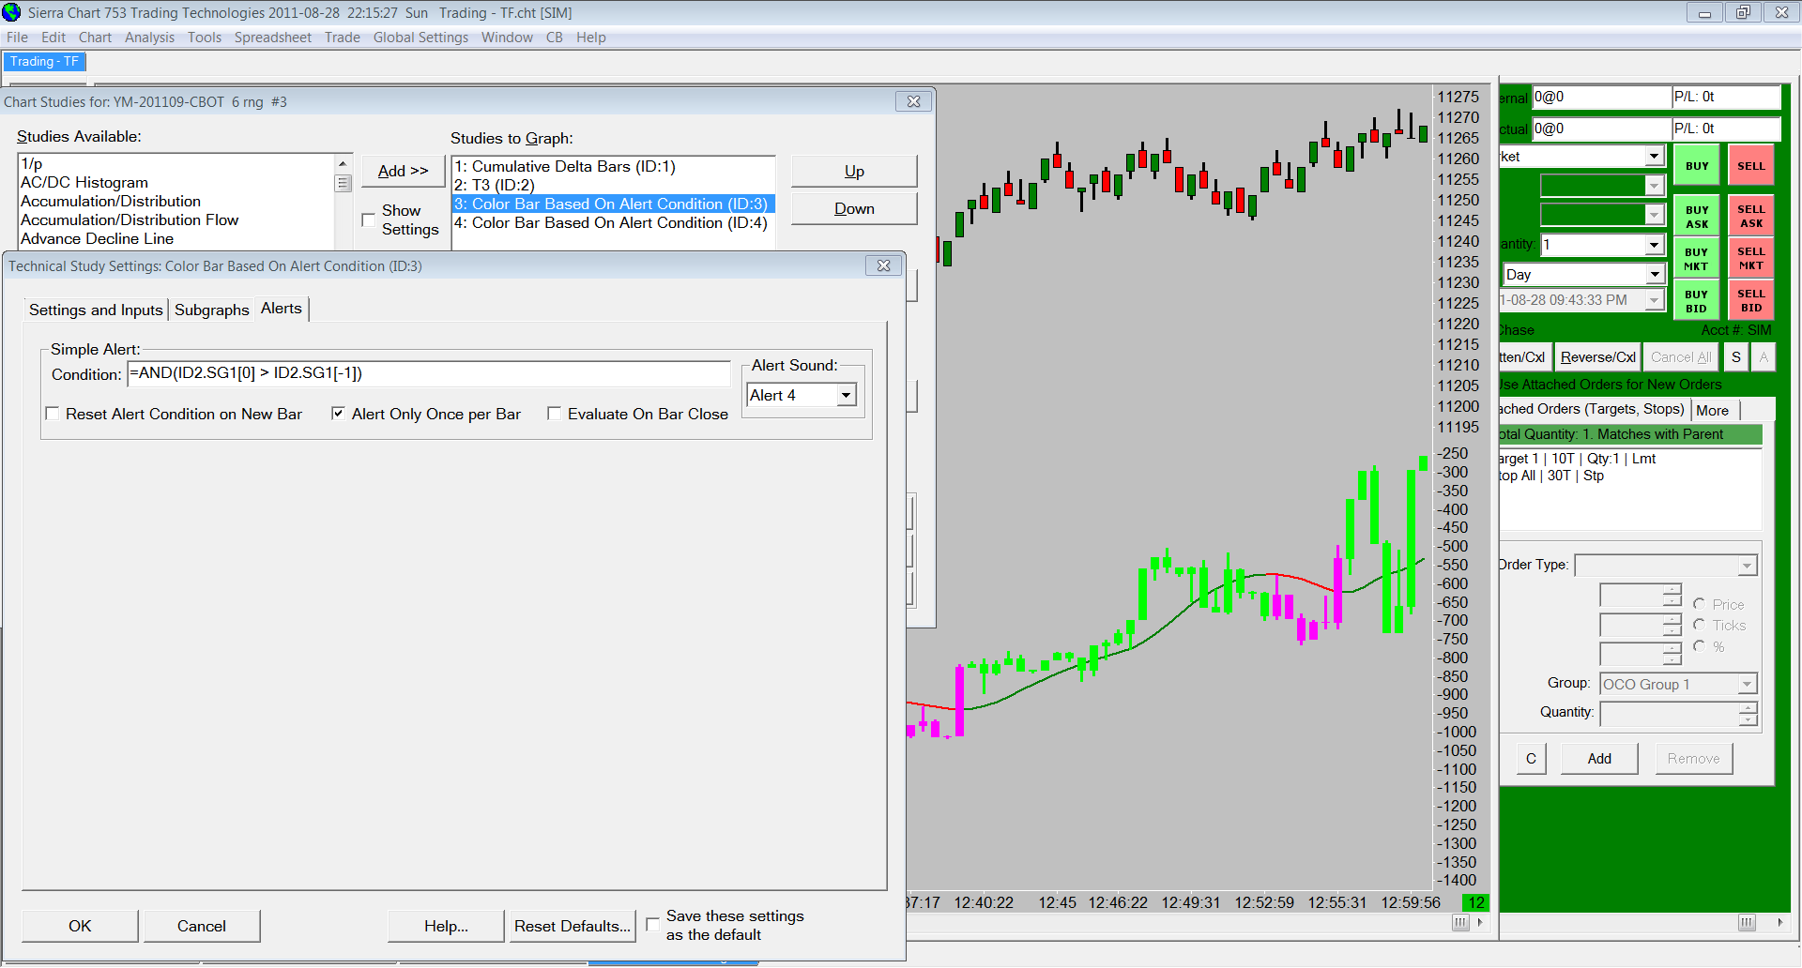The image size is (1802, 968).
Task: Close the Technical Study Settings dialog
Action: coord(883,265)
